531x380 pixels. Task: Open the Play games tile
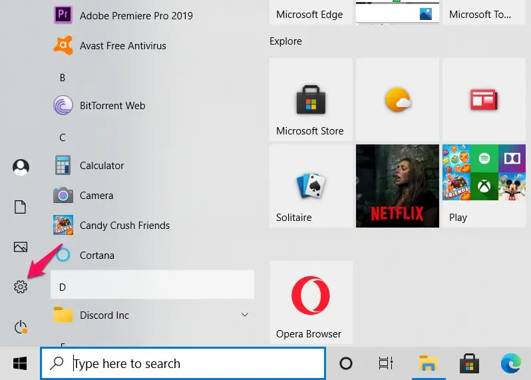(484, 186)
